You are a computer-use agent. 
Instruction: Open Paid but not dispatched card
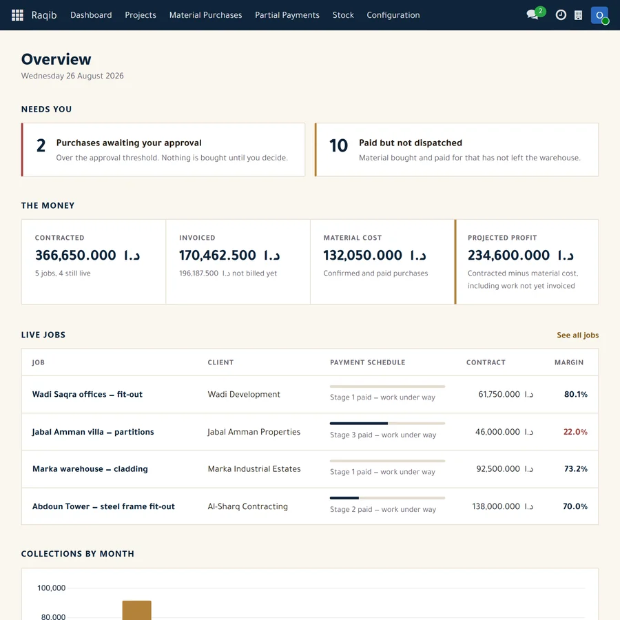(x=457, y=150)
